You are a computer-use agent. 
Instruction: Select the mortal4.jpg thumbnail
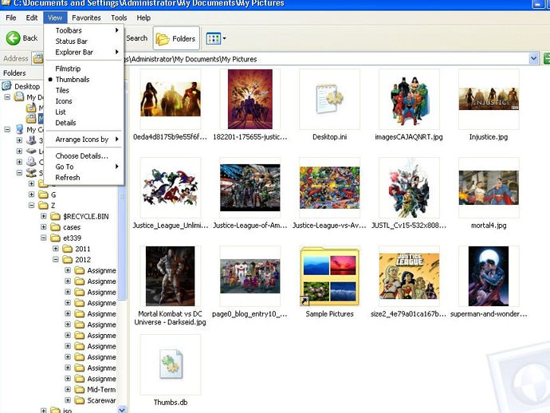489,187
